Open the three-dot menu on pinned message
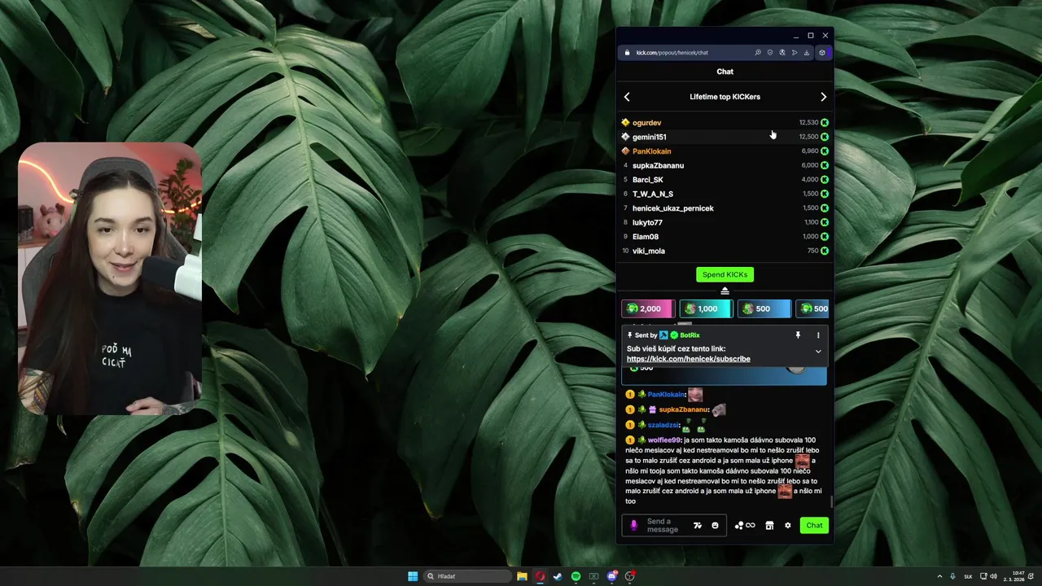 pos(818,335)
